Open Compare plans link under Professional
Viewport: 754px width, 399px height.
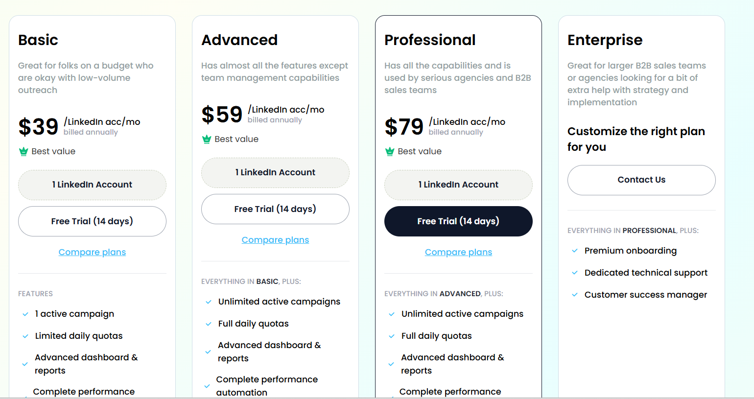tap(458, 252)
